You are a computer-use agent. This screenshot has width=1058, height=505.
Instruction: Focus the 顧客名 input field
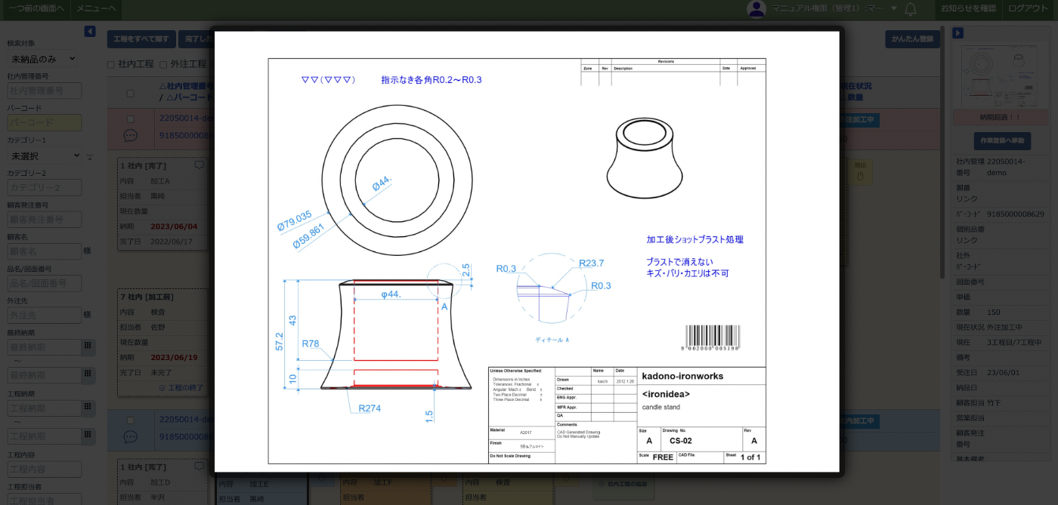coord(44,251)
